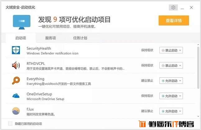The image size is (201, 130).
Task: Open OneDriveSetup 允许启动 dropdown
Action: tap(171, 96)
